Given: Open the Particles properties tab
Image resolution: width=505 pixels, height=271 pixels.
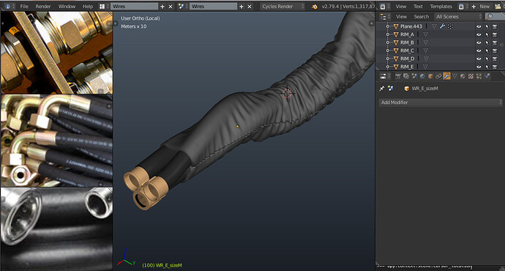Looking at the screenshot, I should click(479, 76).
